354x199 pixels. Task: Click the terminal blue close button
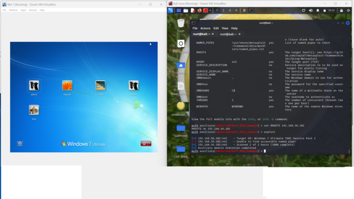click(348, 23)
